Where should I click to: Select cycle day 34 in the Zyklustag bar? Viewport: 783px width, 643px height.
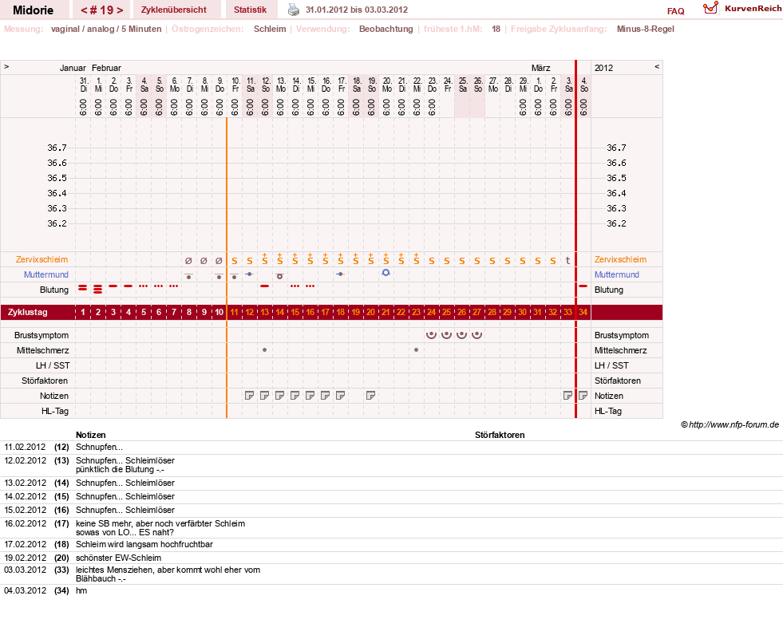(583, 313)
